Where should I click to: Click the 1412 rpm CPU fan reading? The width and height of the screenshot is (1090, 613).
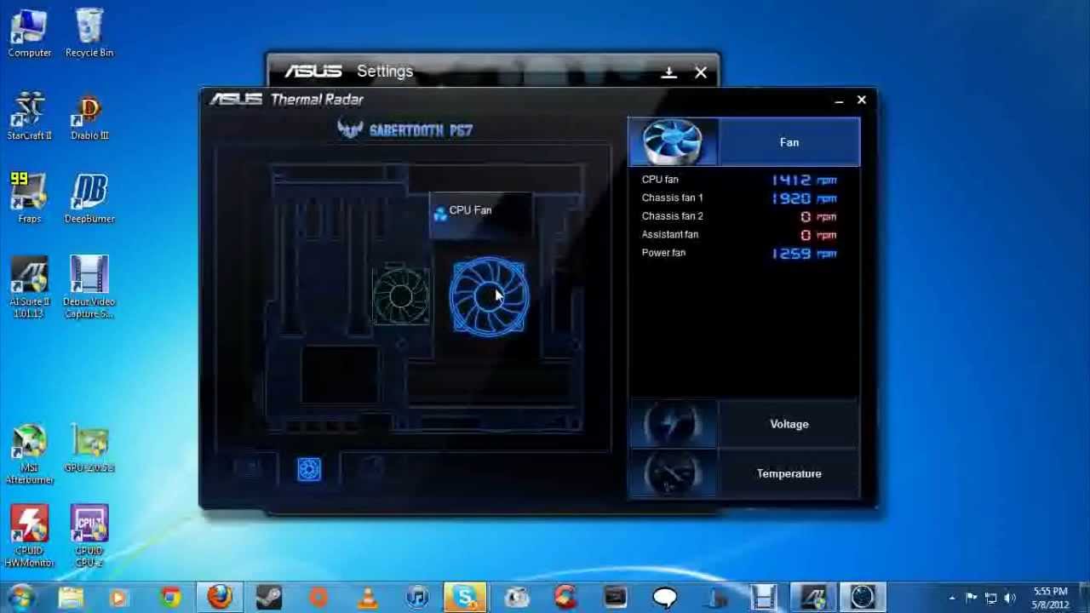click(x=804, y=180)
